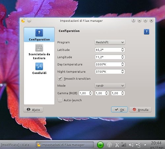Expand the Mode dropdown showing randr
This screenshot has height=149, width=165.
tap(110, 86)
